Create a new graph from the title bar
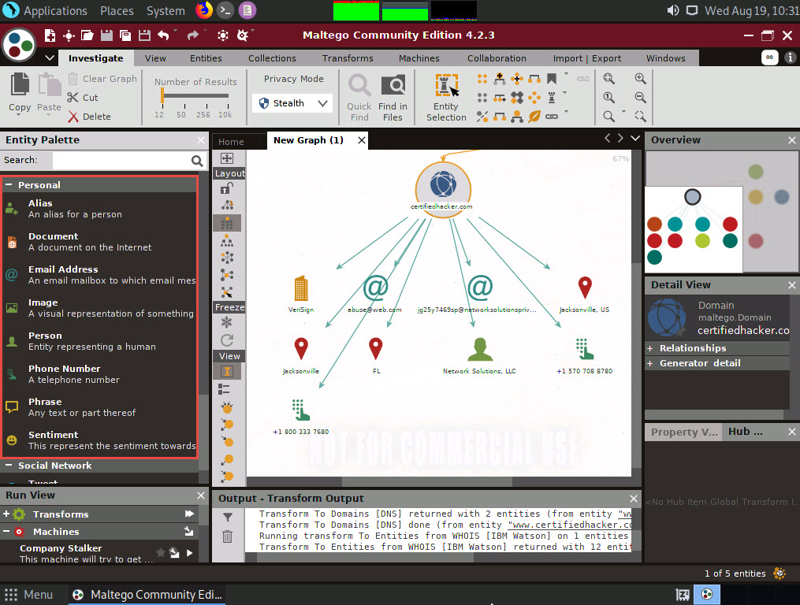Viewport: 800px width, 605px height. point(50,35)
